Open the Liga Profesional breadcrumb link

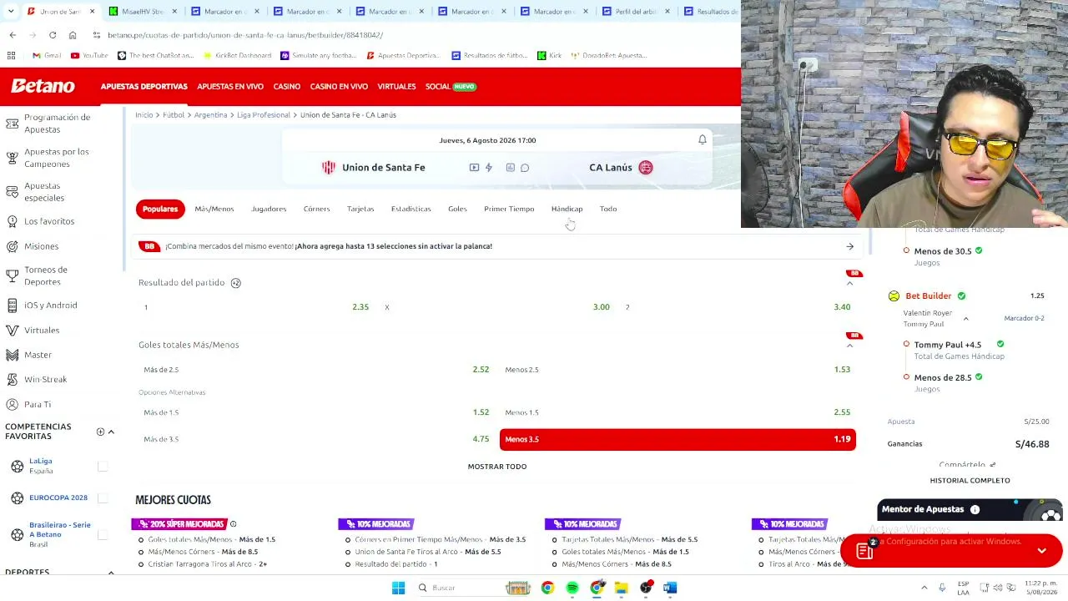point(264,115)
